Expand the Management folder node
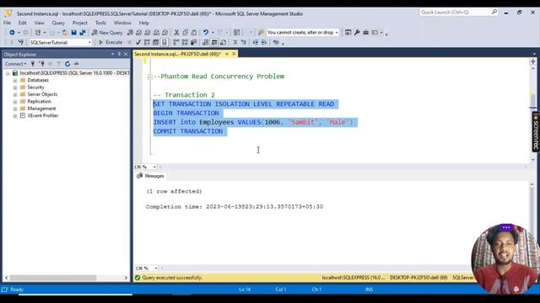Screen dimensions: 540x303 pyautogui.click(x=15, y=109)
